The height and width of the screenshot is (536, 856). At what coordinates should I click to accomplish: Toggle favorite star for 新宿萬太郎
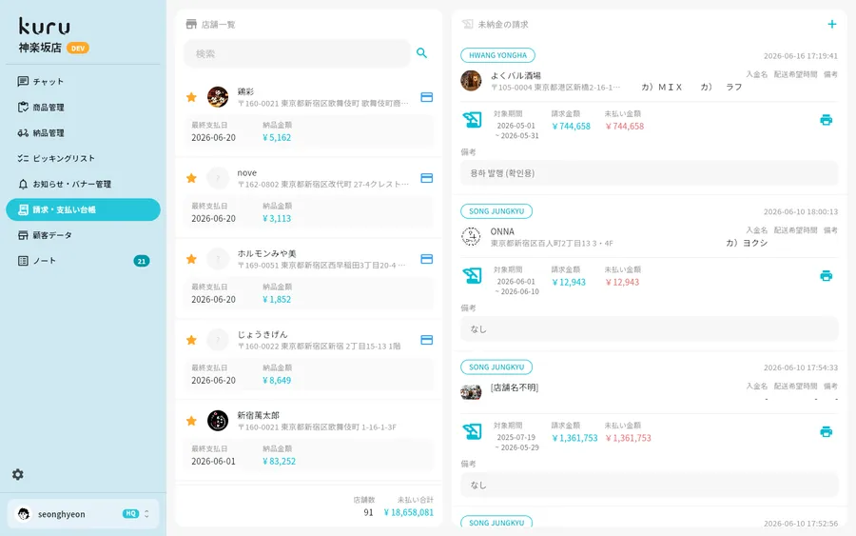191,421
